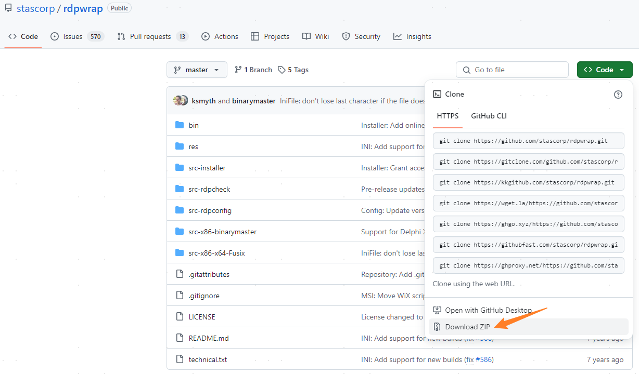Open the #586 fix link in technical.txt row

[x=484, y=359]
